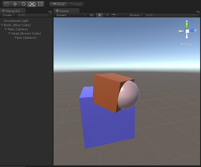Open the Scene panel options menu

(198, 12)
